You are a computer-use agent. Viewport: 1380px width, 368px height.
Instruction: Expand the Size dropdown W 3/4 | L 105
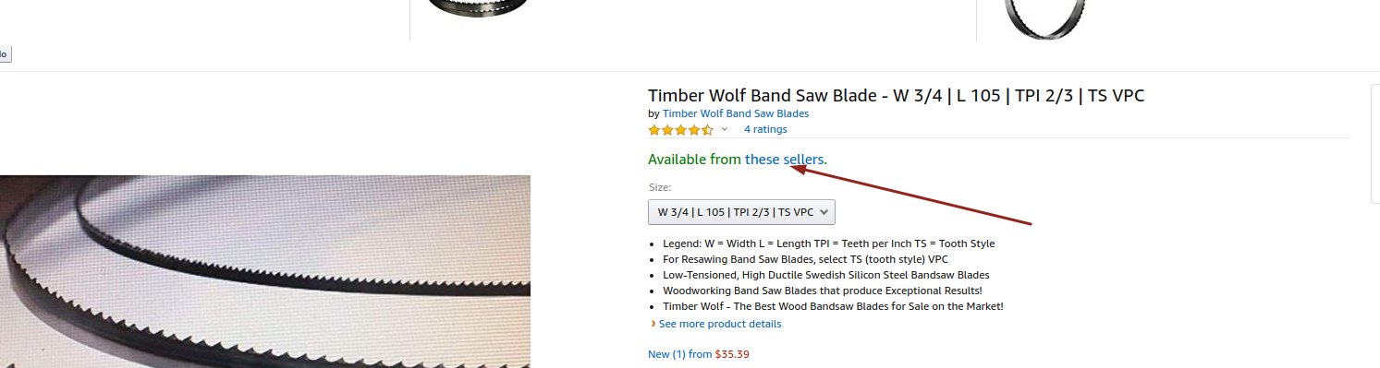point(741,212)
